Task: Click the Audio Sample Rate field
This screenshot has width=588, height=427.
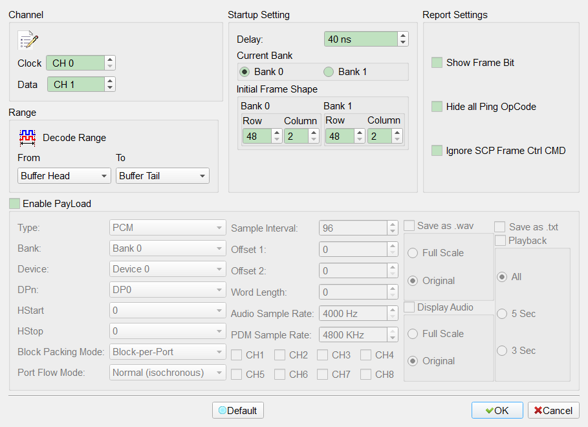Action: 353,314
